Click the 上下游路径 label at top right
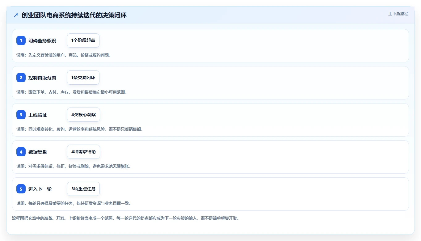The image size is (421, 241). [x=398, y=14]
